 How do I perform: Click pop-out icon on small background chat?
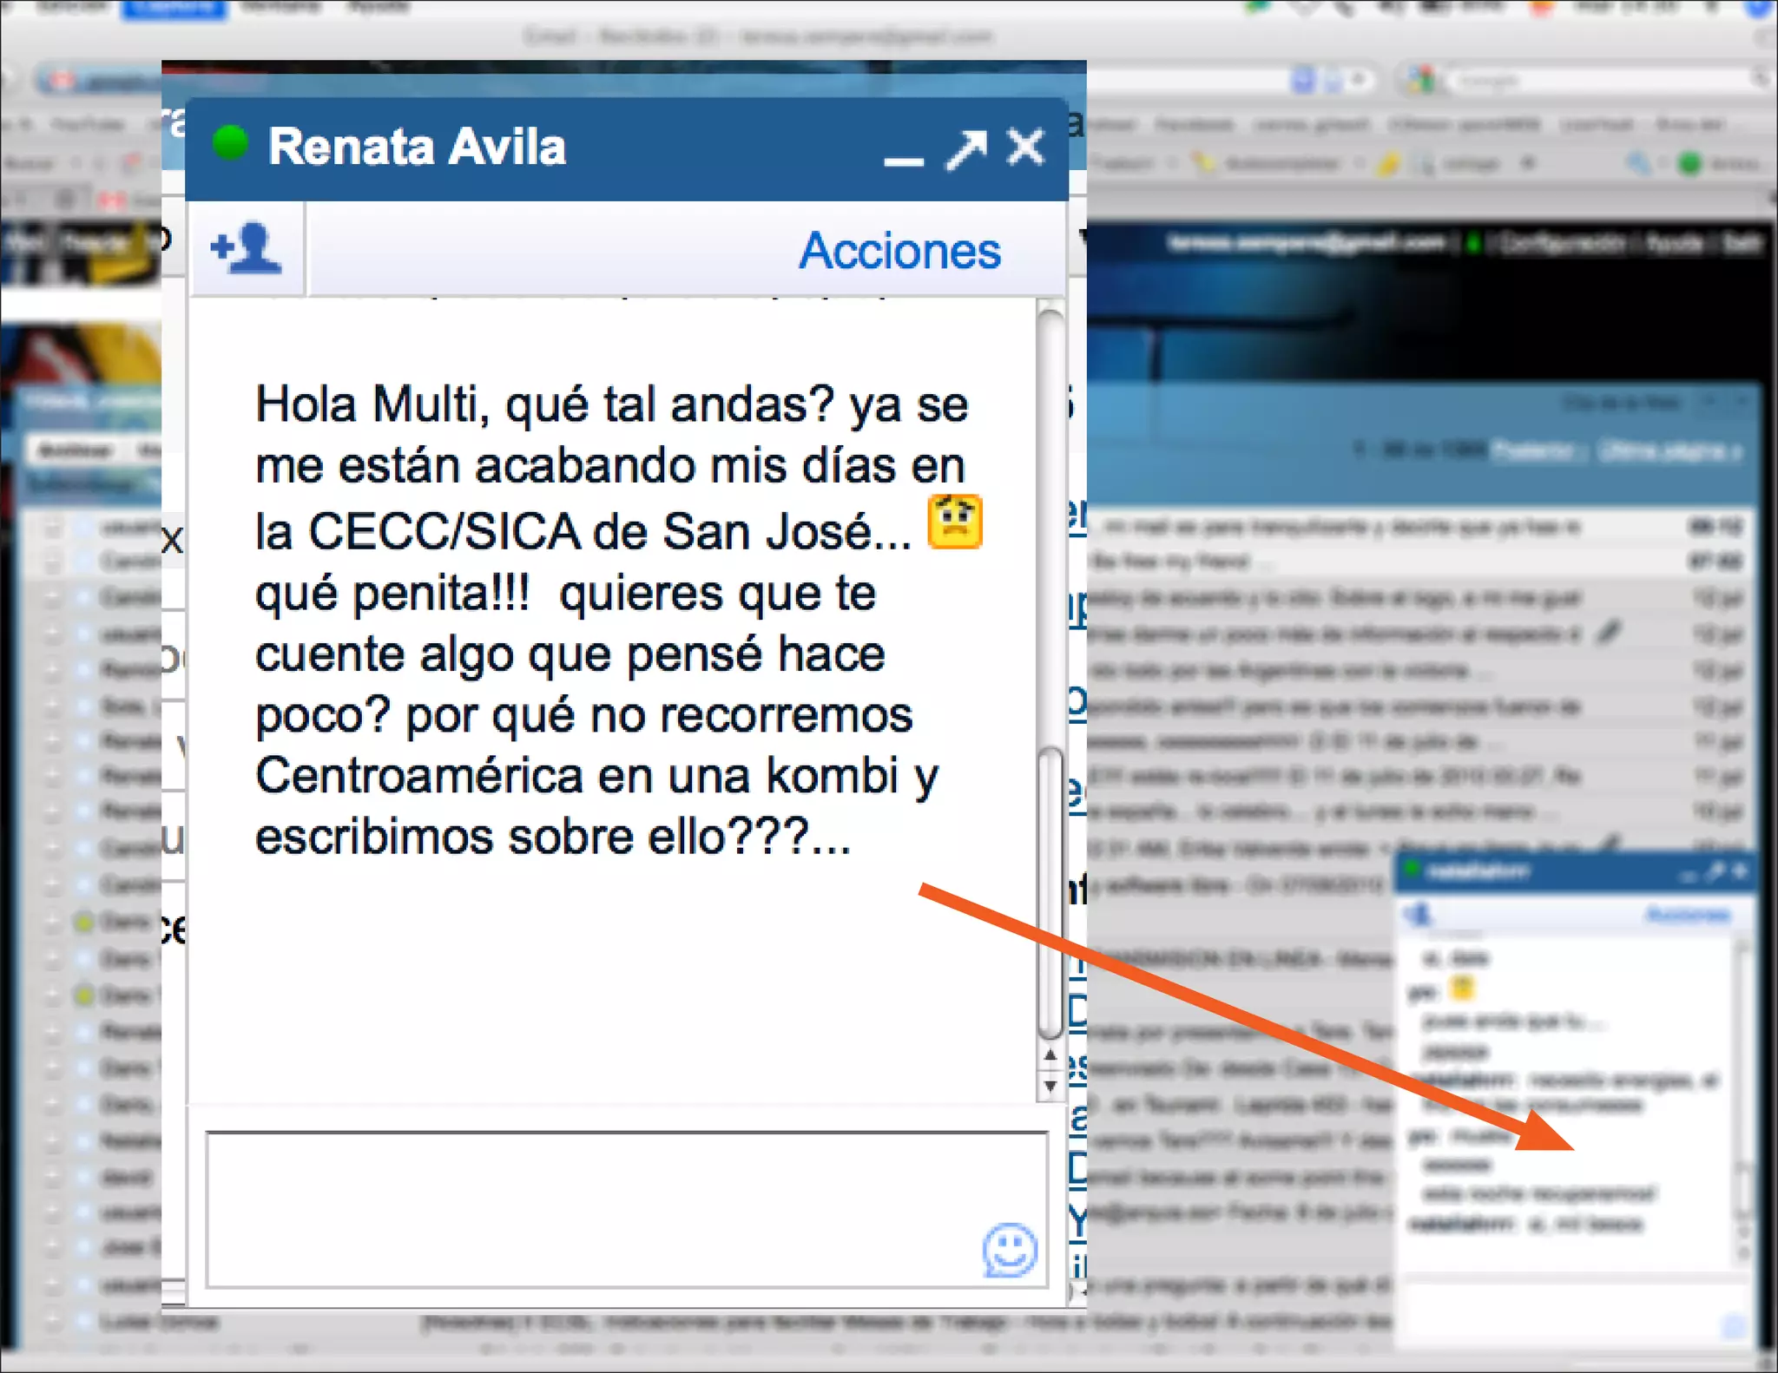1714,871
